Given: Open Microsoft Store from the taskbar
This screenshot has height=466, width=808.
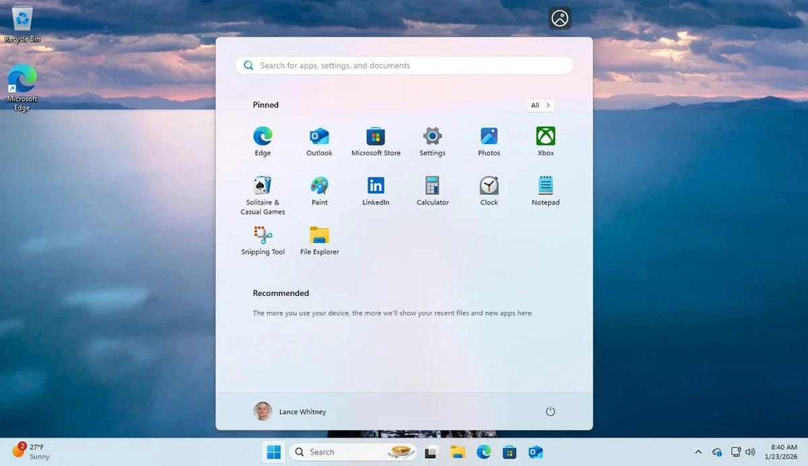Looking at the screenshot, I should (510, 452).
